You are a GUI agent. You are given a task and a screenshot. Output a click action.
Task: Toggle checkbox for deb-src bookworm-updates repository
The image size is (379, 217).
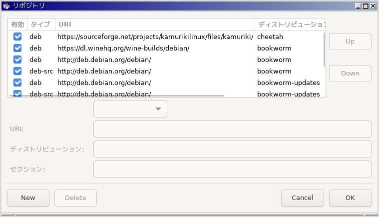tap(17, 93)
